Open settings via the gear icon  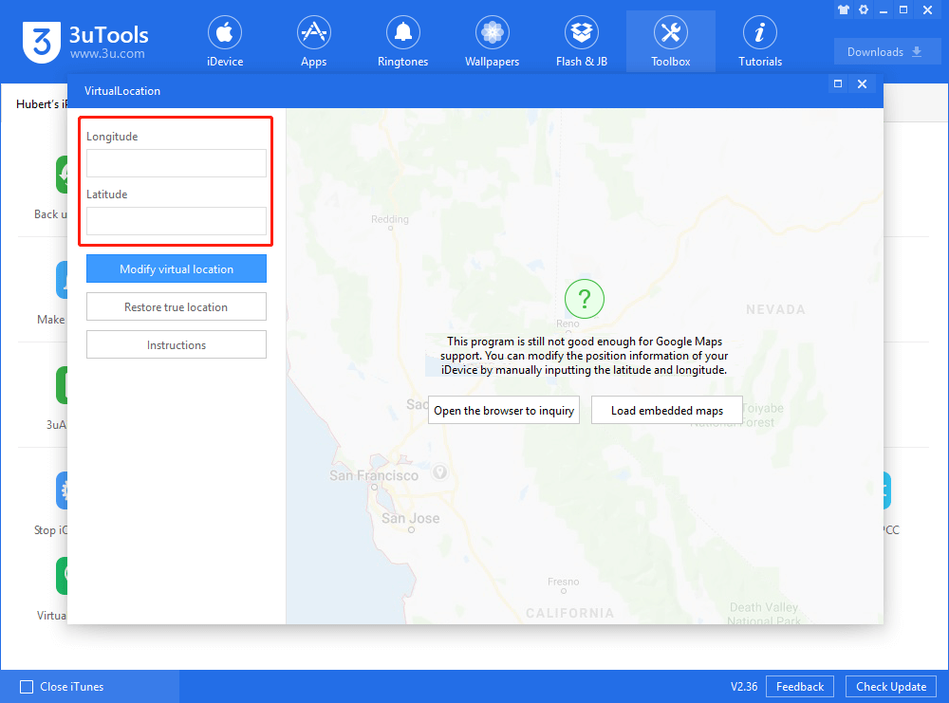pyautogui.click(x=863, y=9)
